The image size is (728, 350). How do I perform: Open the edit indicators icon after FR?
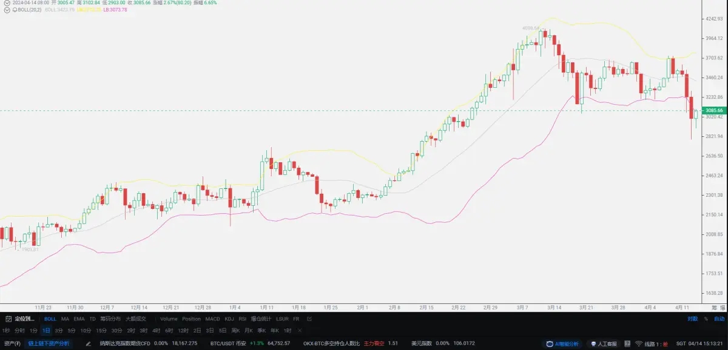pos(309,319)
